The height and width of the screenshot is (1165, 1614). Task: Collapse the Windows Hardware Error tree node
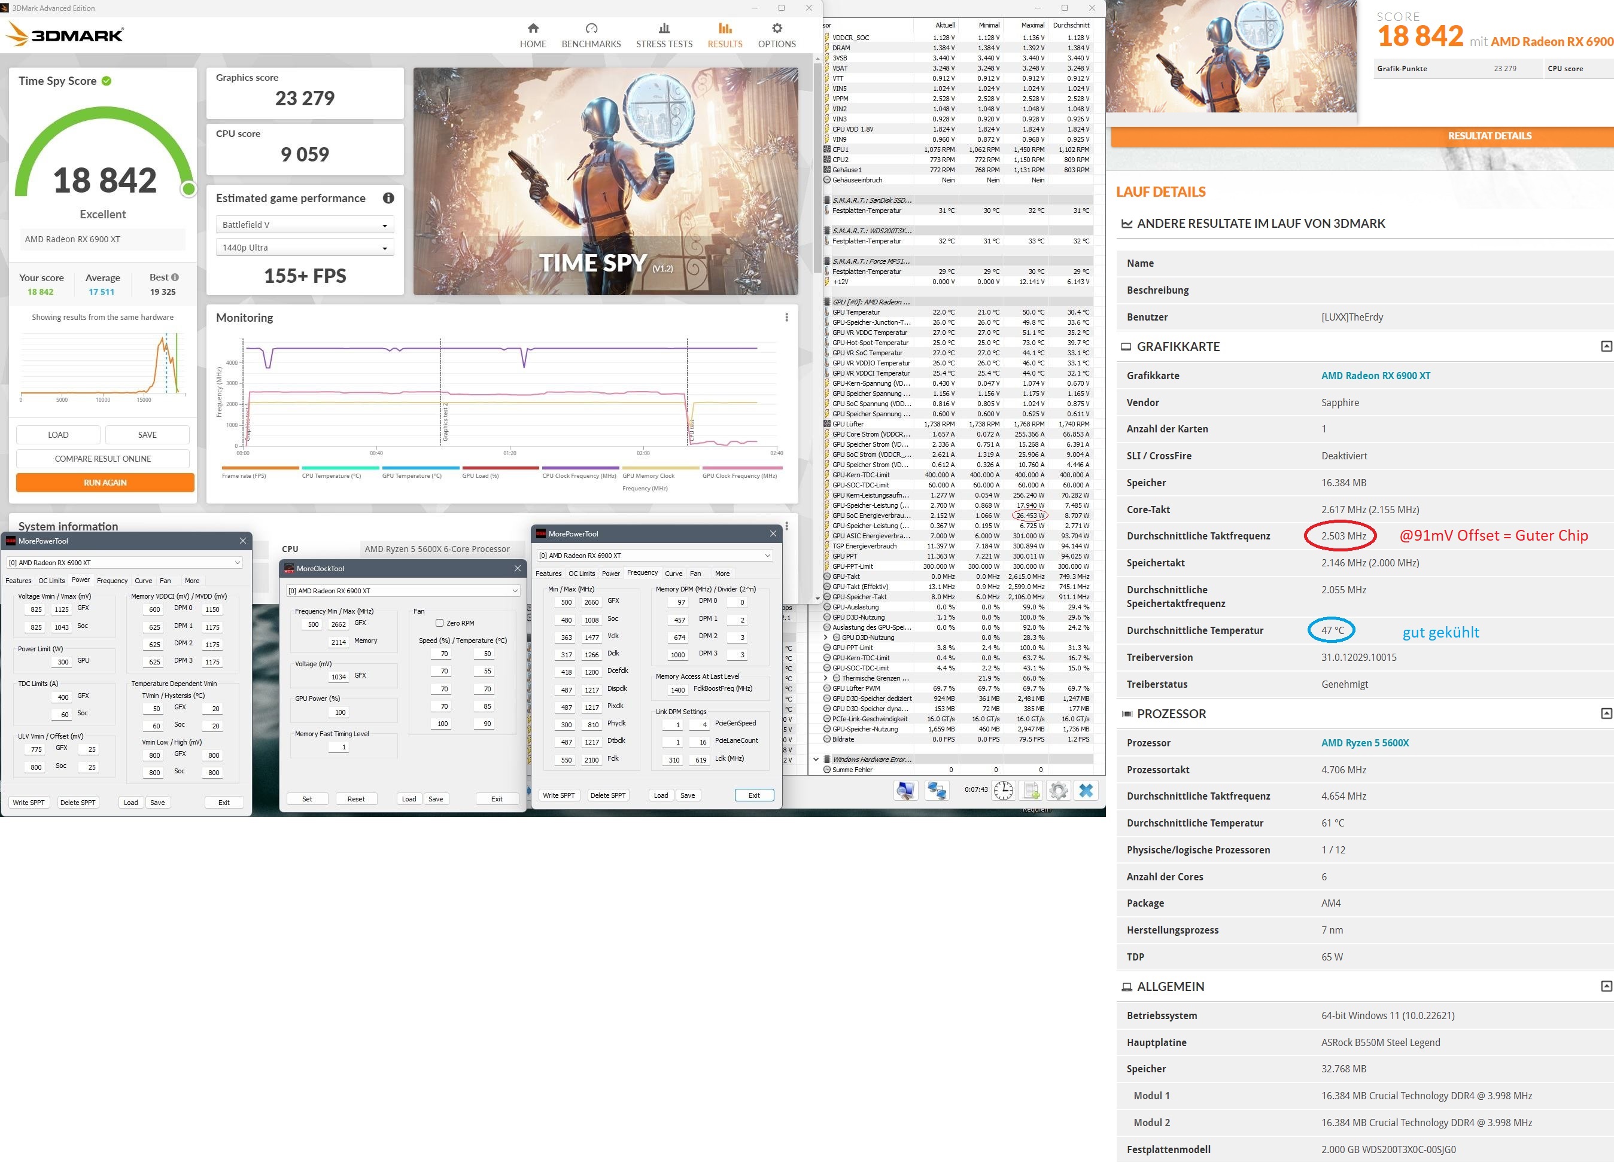(x=816, y=759)
